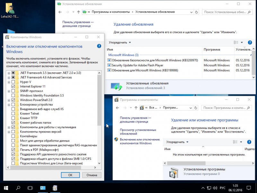Enable Клиент Telnet checkbox
The width and height of the screenshot is (257, 193).
13,114
